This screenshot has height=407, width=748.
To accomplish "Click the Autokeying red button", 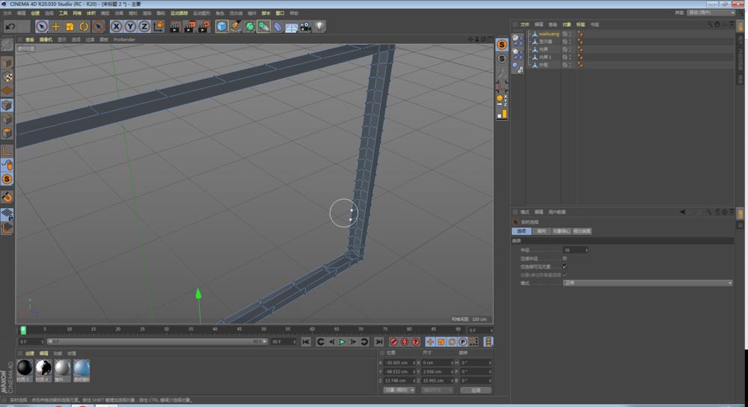I will 405,342.
